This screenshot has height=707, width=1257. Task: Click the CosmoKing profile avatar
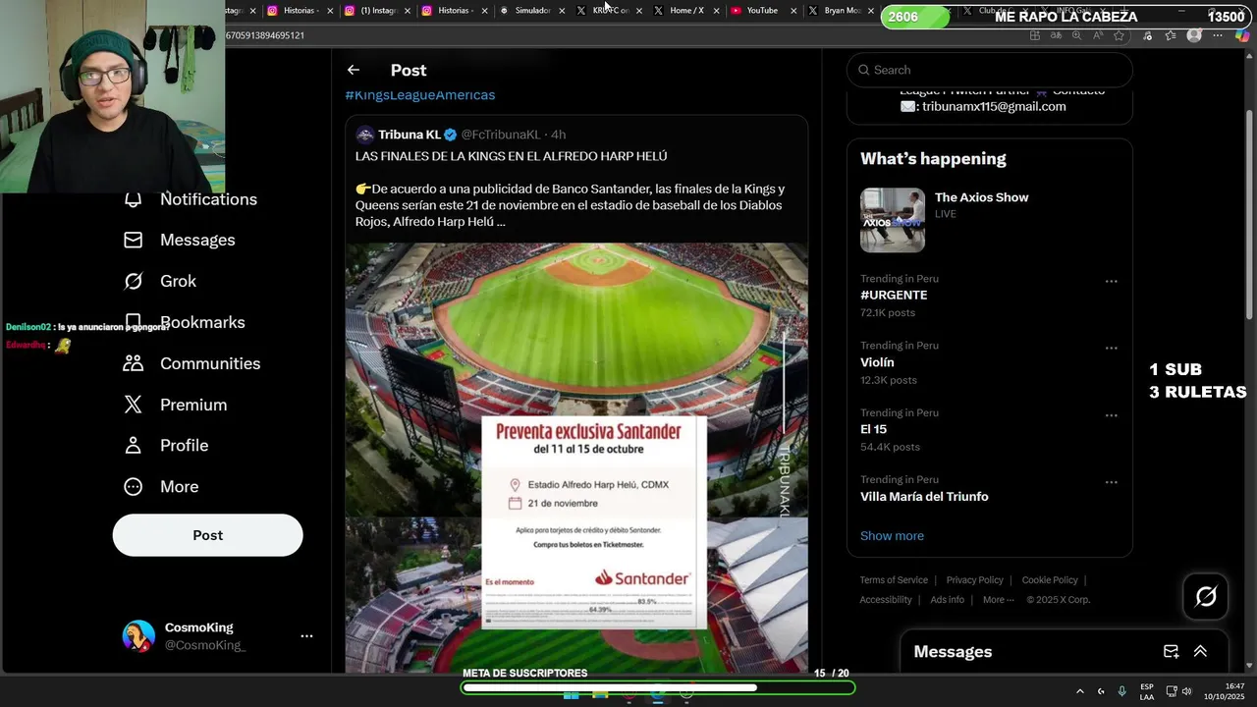tap(138, 636)
